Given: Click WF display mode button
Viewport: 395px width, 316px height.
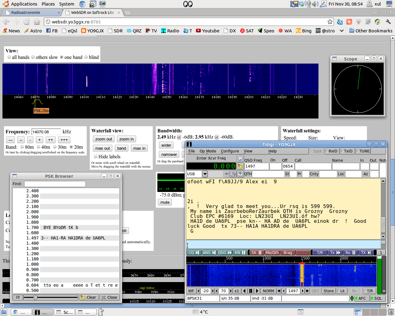Looking at the screenshot, I should [x=191, y=291].
